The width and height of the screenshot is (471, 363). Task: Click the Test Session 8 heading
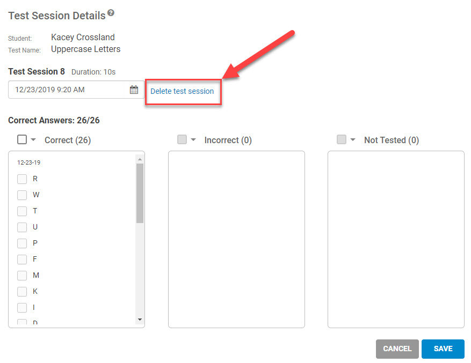(x=37, y=72)
